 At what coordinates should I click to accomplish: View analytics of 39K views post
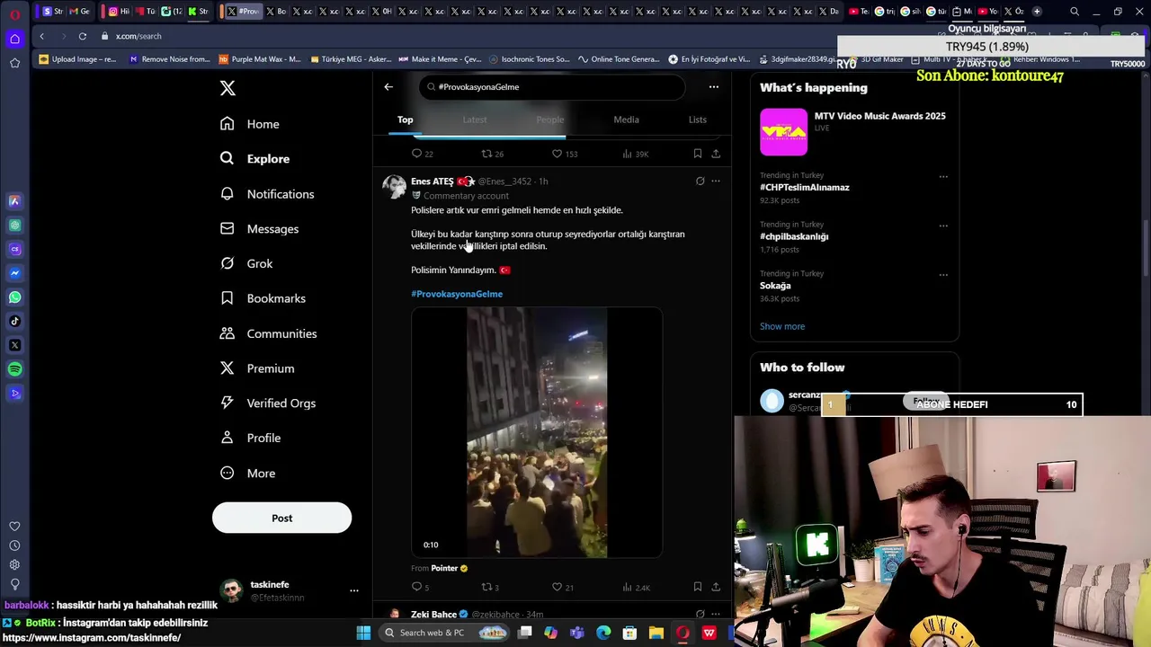(x=635, y=154)
